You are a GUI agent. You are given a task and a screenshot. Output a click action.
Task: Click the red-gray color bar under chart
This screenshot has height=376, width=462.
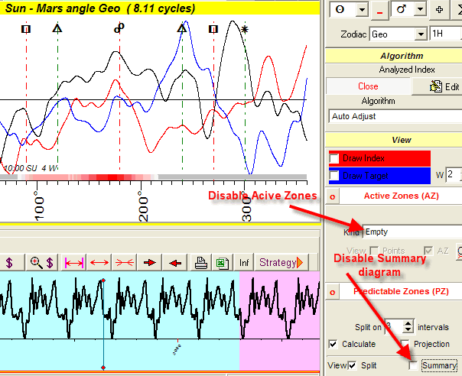(153, 177)
